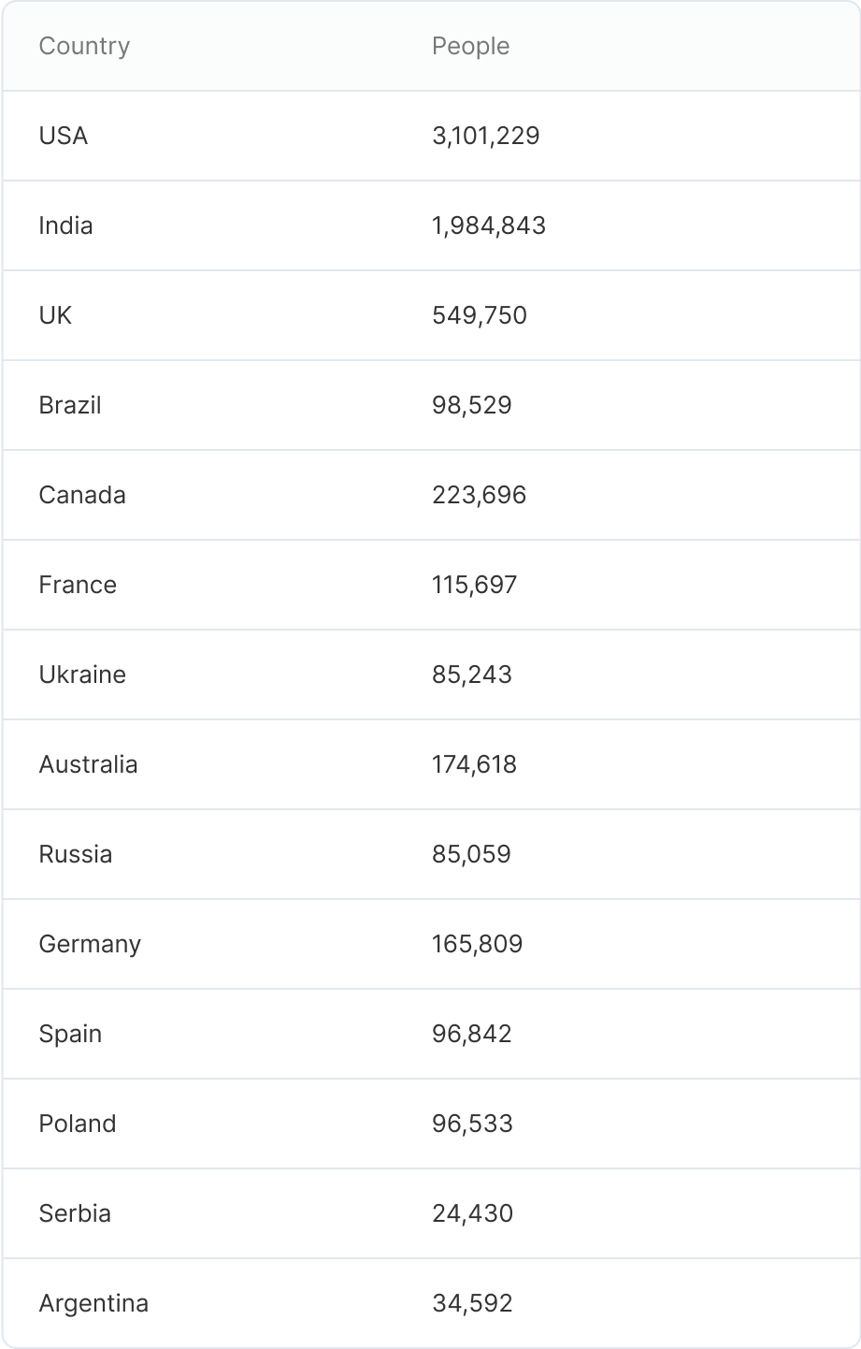Click the Argentina country name
This screenshot has width=861, height=1349.
click(x=93, y=1303)
